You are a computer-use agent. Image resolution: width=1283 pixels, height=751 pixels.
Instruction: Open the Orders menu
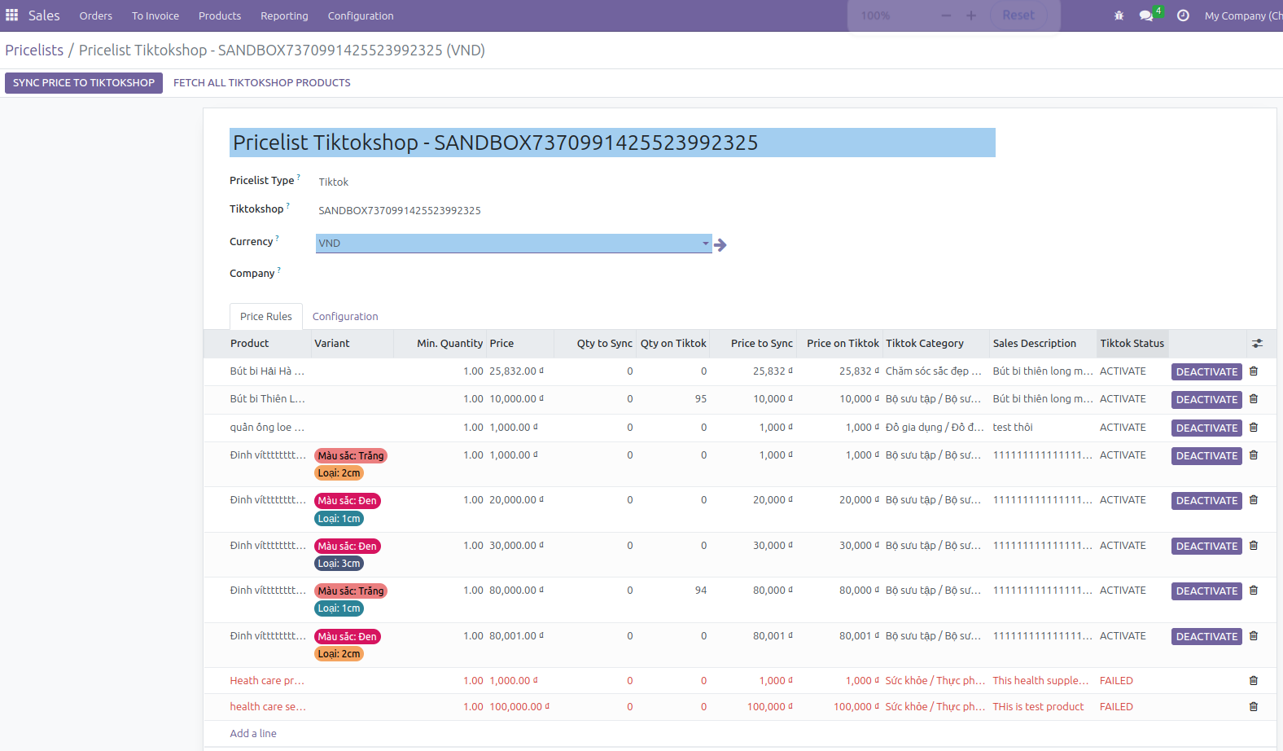[x=96, y=15]
